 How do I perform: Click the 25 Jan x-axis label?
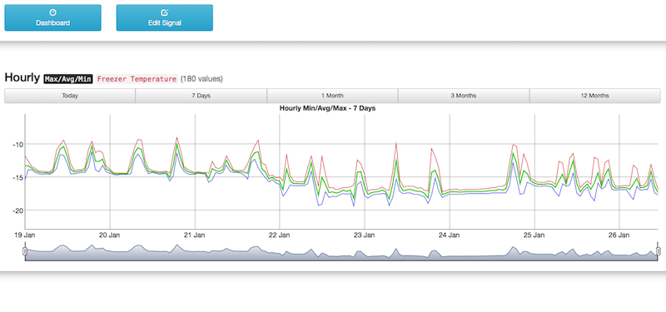click(534, 235)
